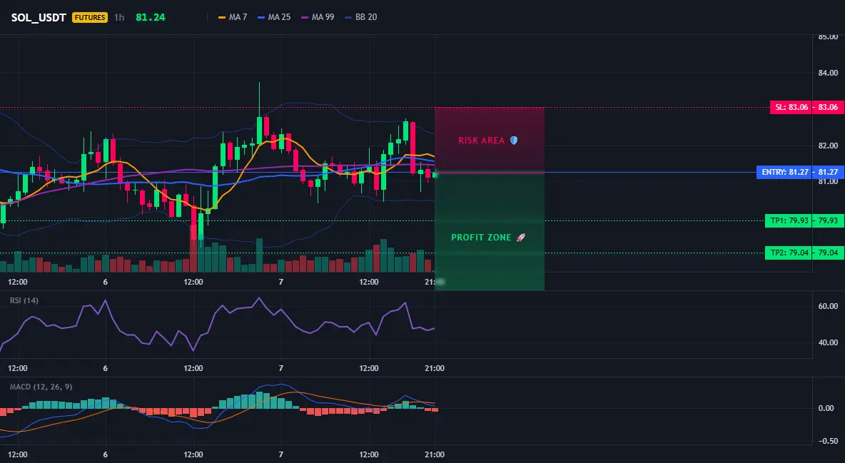Click the TP2: 79.04 target label

click(789, 253)
